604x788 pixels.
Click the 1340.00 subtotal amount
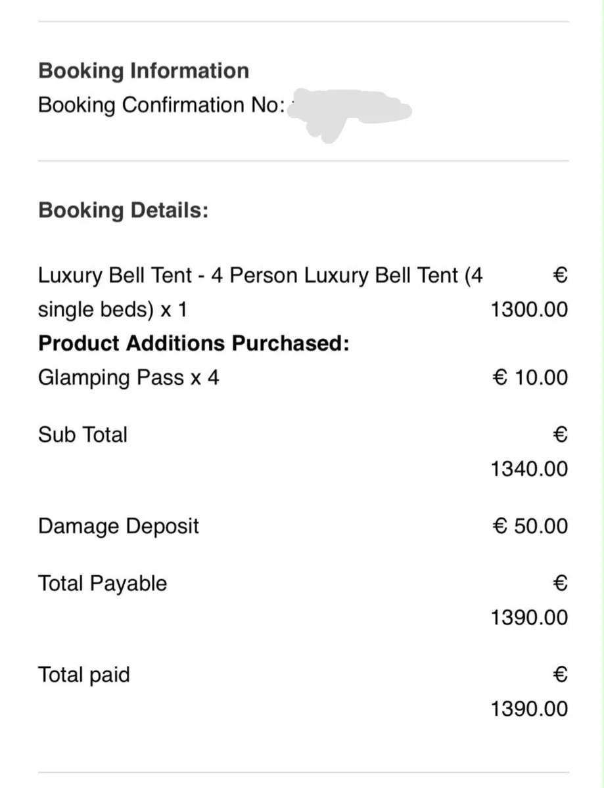pos(529,469)
